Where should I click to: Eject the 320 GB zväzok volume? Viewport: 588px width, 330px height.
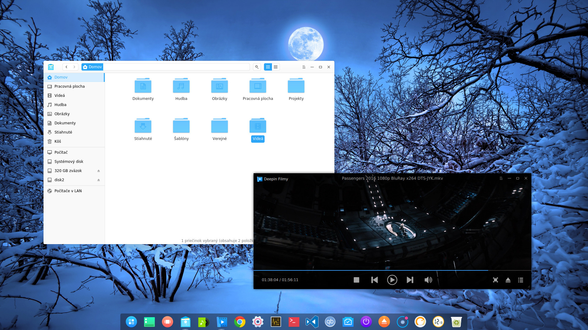point(99,171)
